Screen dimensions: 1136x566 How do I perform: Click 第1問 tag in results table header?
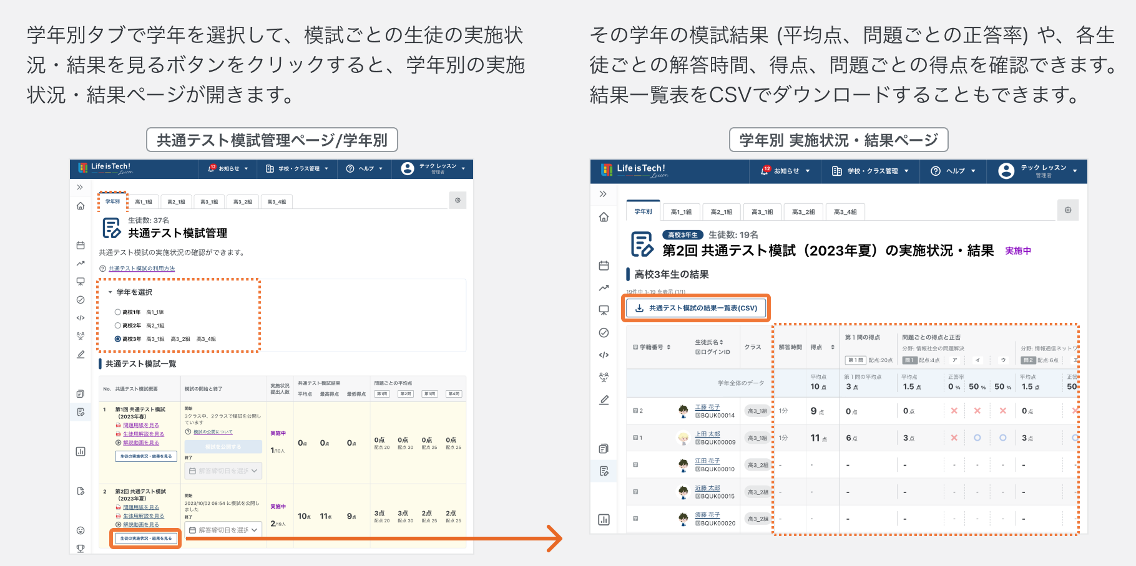pyautogui.click(x=855, y=360)
